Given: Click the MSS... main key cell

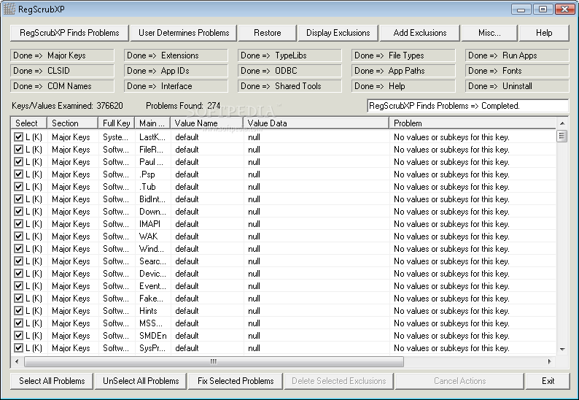Looking at the screenshot, I should coord(152,323).
